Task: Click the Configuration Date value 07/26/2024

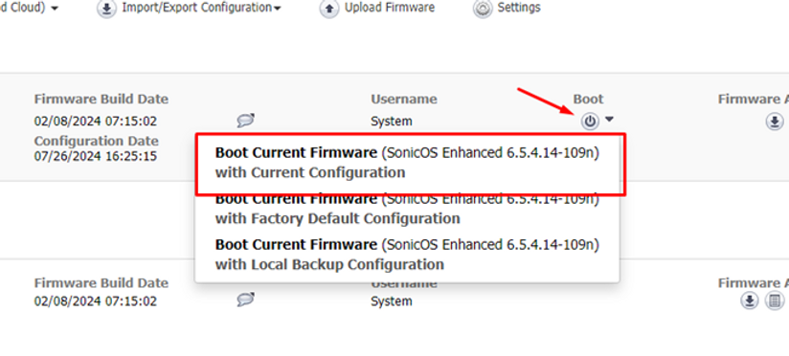Action: tap(96, 156)
